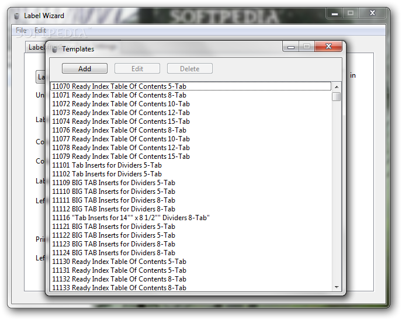Select 11076 Ready Index Table Of Contents 8-Tab

pyautogui.click(x=190, y=130)
